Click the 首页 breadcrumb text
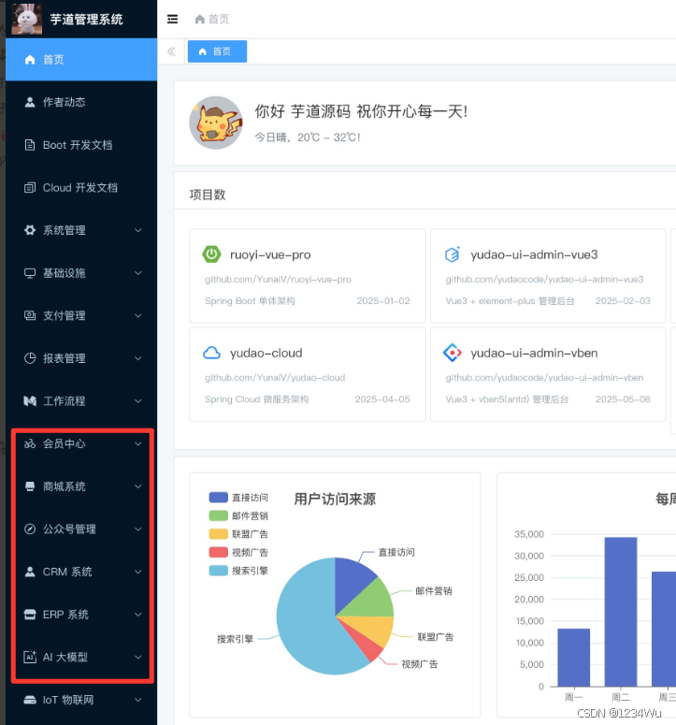The height and width of the screenshot is (725, 676). click(219, 19)
